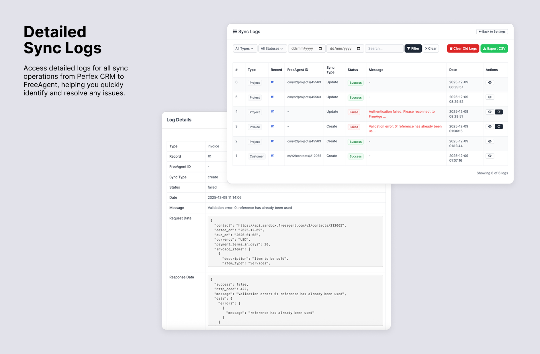
Task: Click the trash icon on Clear Old Logs
Action: point(451,48)
